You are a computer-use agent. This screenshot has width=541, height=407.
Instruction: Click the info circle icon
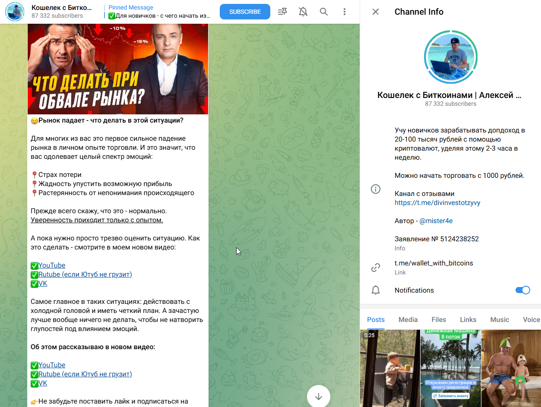click(376, 189)
